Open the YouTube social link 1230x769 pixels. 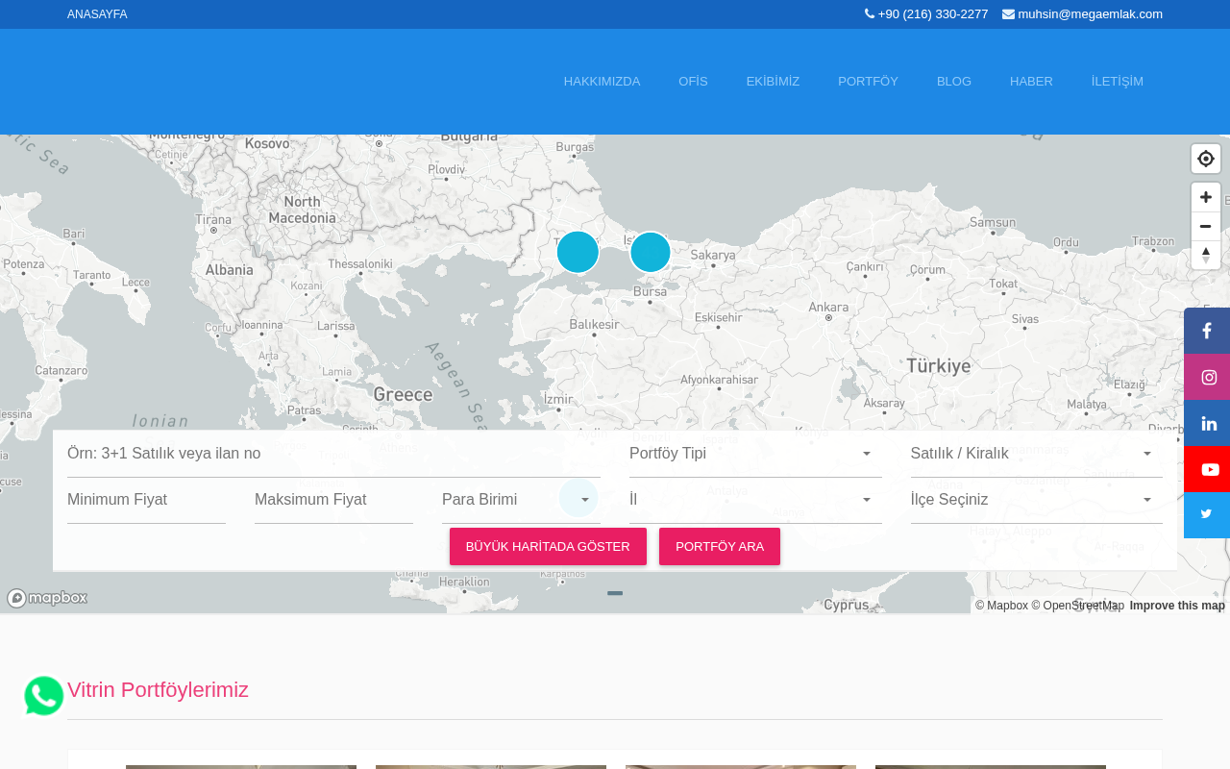tap(1207, 469)
